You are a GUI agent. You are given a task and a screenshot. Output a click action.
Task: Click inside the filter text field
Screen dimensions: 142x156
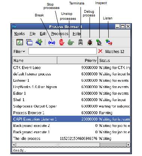coord(63,51)
